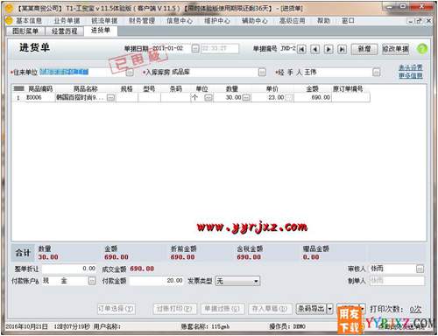Screen dimensions: 438x336
Task: Open 维护中心 menu
Action: coord(217,21)
